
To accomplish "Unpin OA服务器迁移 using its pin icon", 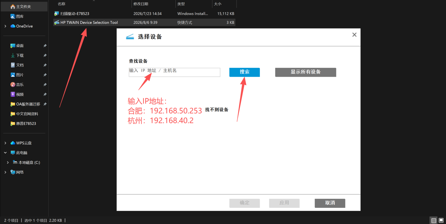I will [45, 104].
